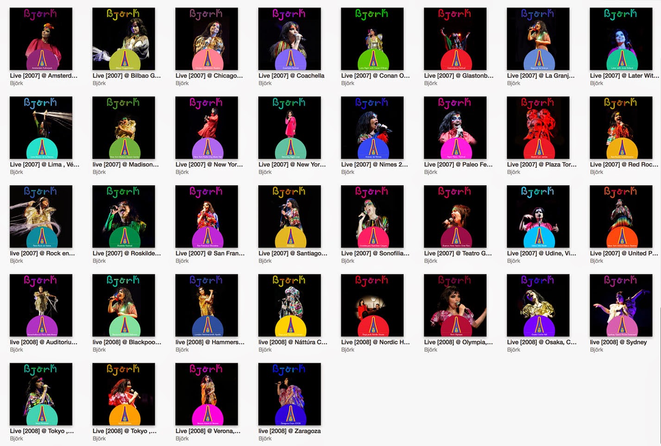
Task: Click the title "Live [2007] @ Amsterd…"
Action: pos(44,75)
